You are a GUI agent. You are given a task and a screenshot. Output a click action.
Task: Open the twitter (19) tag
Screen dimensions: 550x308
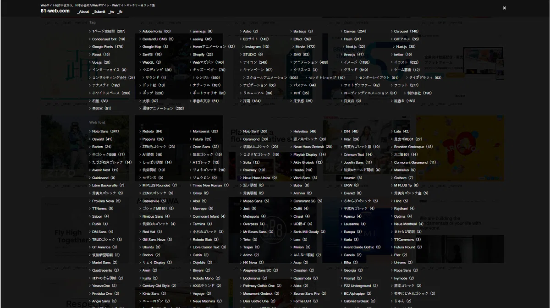point(403,55)
